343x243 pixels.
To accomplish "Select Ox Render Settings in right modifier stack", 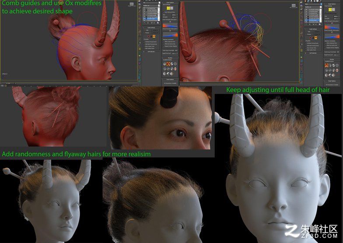I will 312,10.
